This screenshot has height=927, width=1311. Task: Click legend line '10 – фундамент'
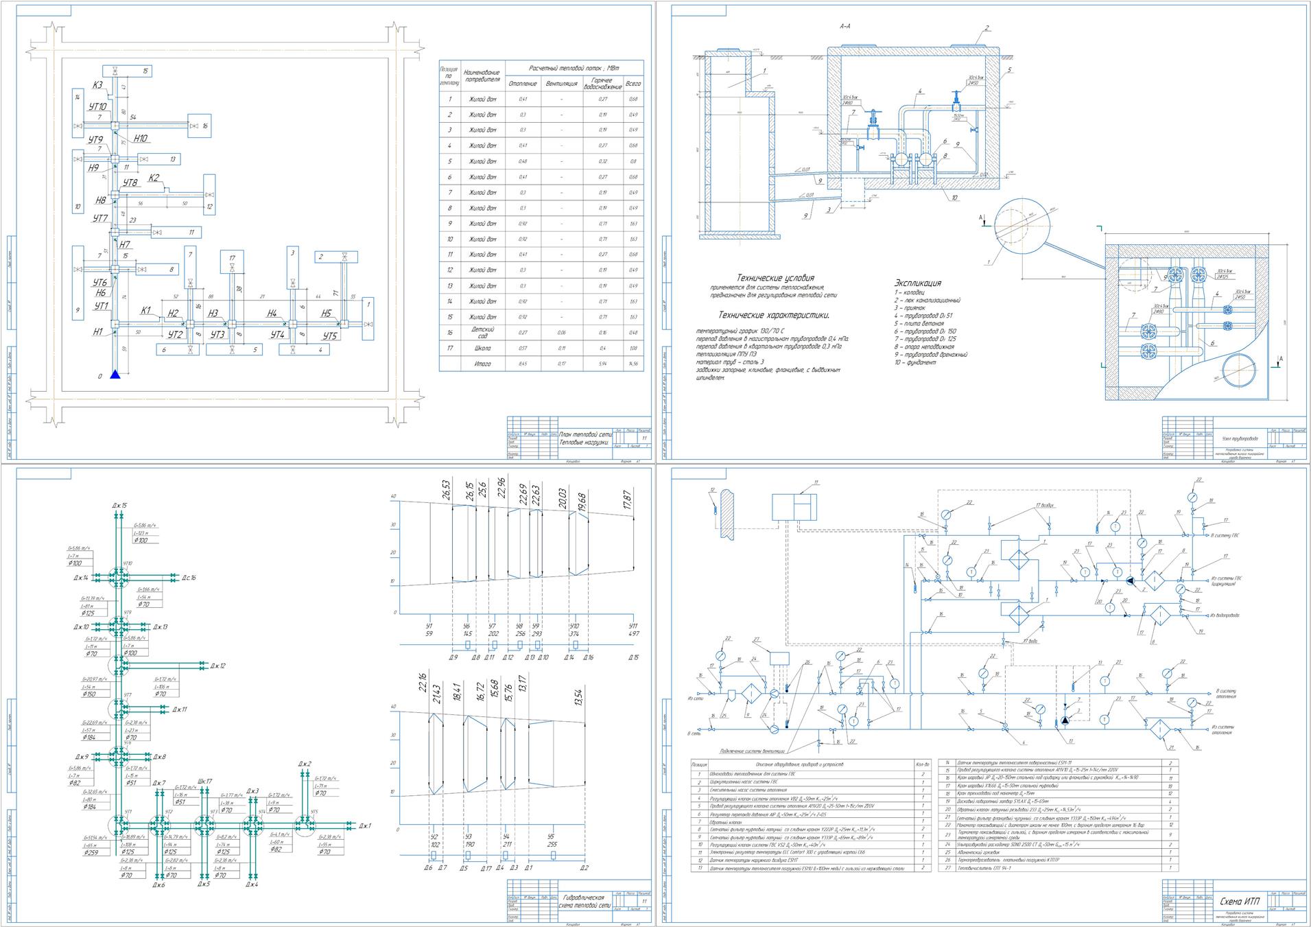pos(915,362)
